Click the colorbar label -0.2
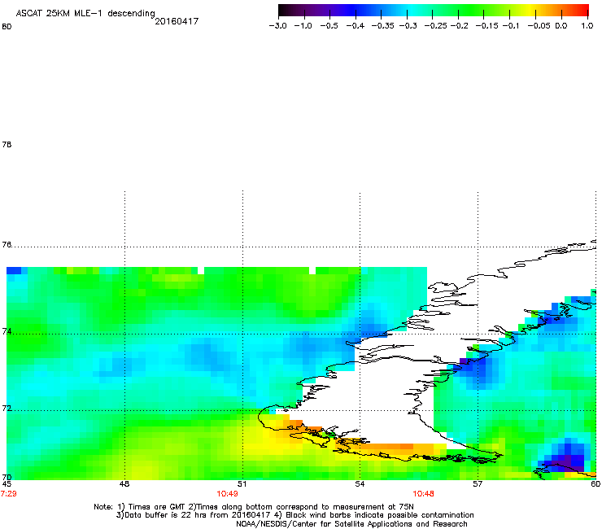Image resolution: width=602 pixels, height=529 pixels. 459,26
